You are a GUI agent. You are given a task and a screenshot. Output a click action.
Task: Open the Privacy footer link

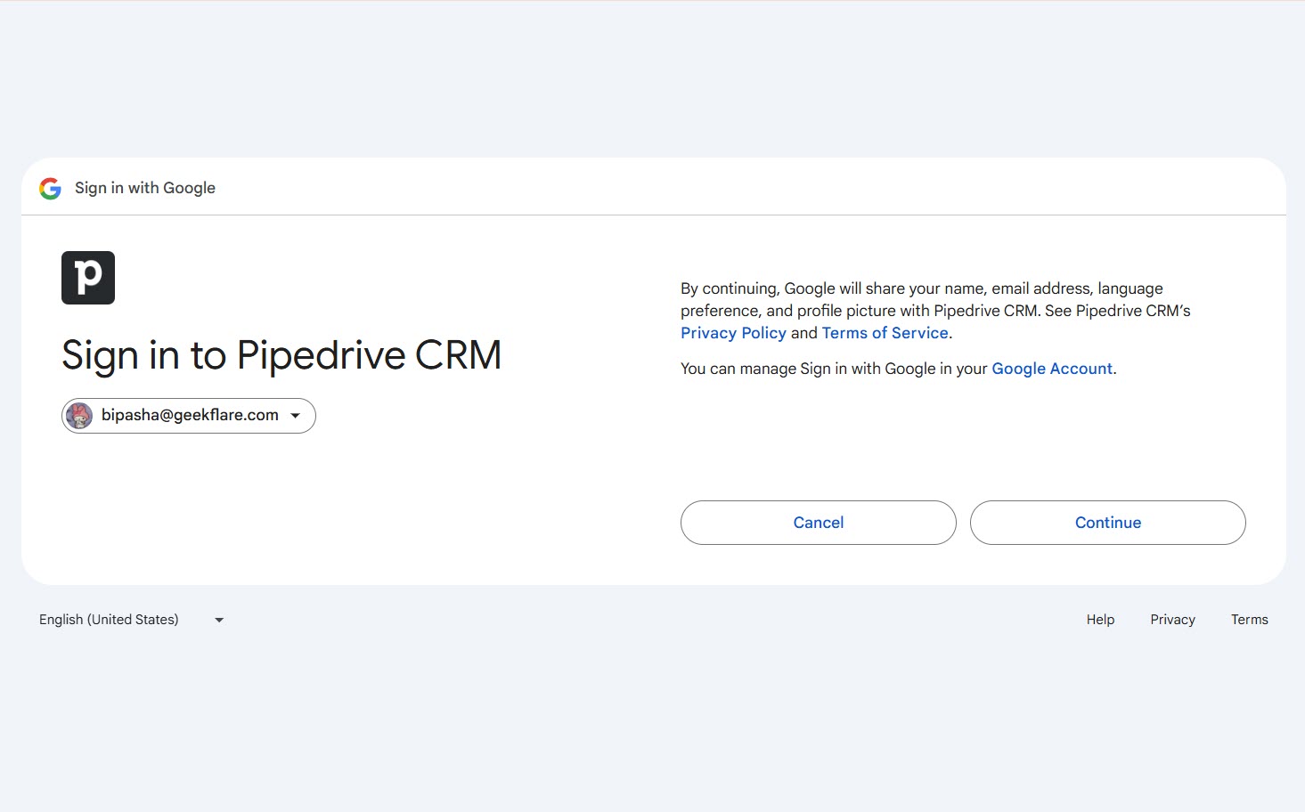tap(1172, 620)
